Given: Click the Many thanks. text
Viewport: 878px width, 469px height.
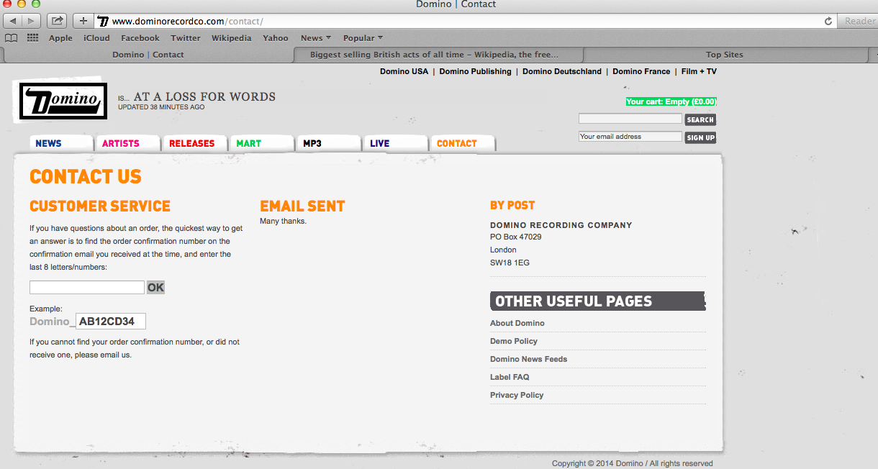Looking at the screenshot, I should pyautogui.click(x=283, y=221).
